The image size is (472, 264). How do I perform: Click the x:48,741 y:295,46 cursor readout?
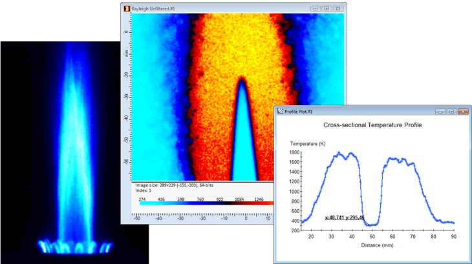[345, 218]
